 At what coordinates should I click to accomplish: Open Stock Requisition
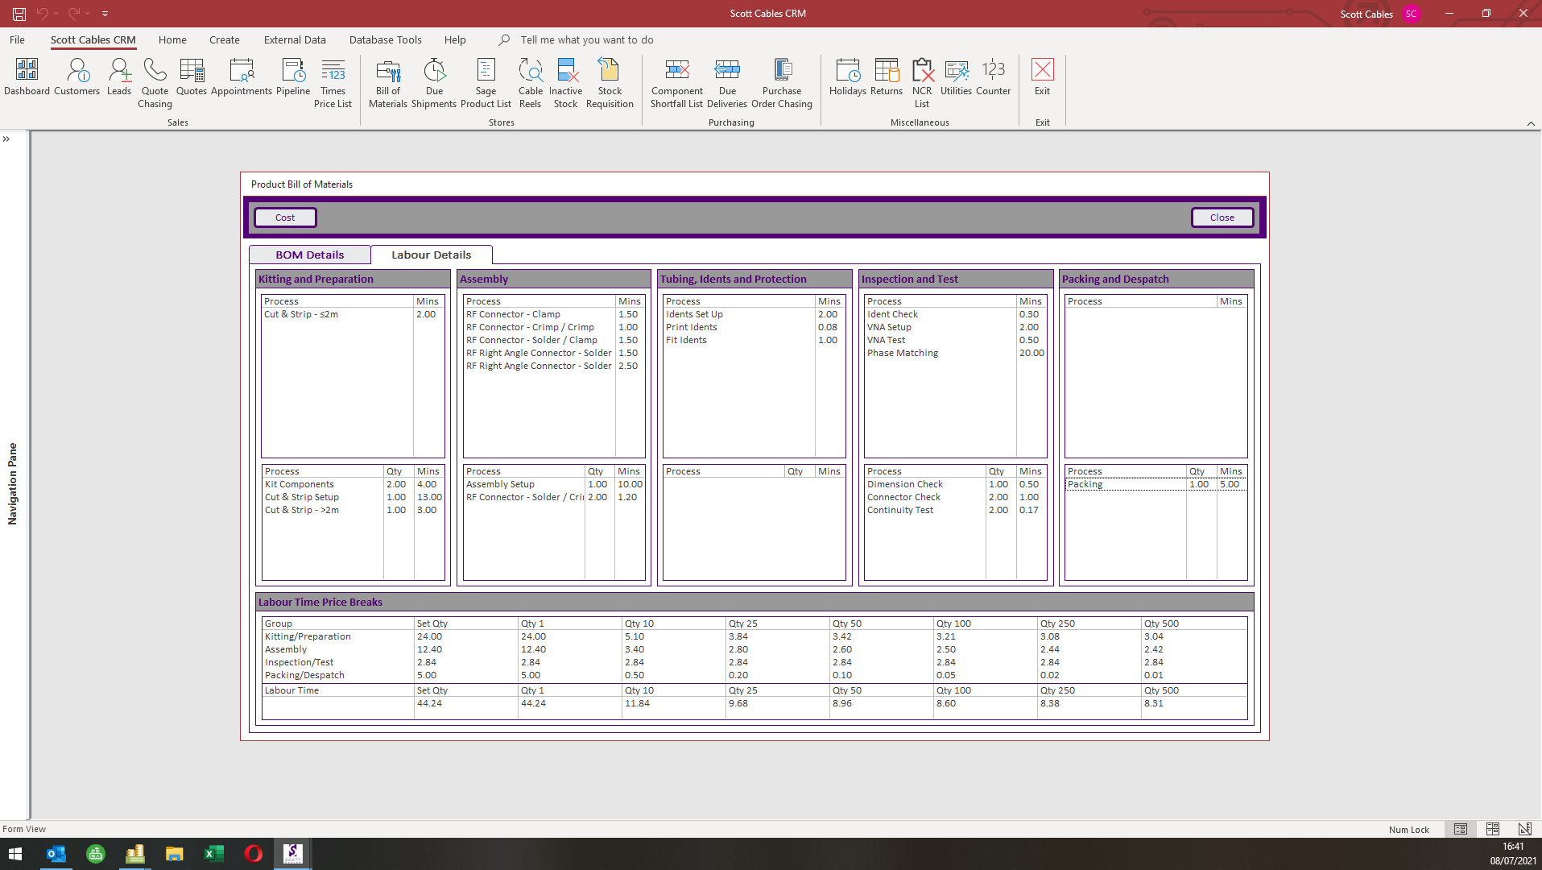coord(610,83)
